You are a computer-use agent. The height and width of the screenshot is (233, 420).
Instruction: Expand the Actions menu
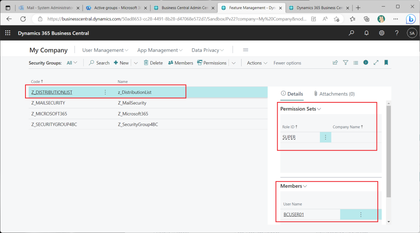point(257,63)
